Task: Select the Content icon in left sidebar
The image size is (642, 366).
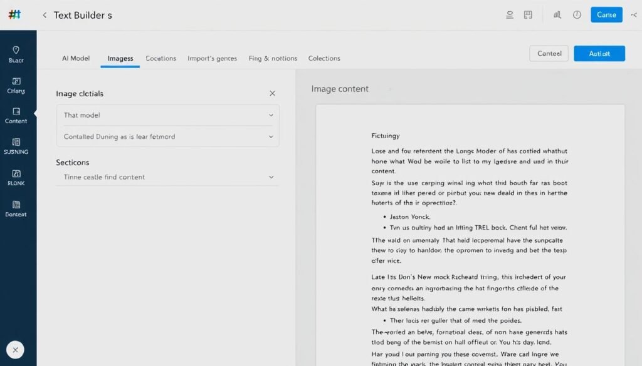Action: (16, 114)
